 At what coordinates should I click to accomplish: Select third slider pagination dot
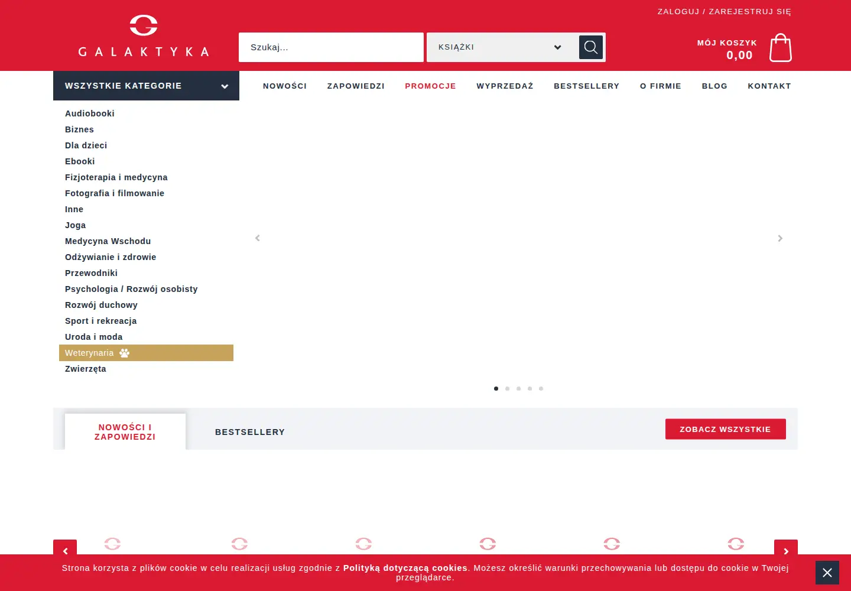518,389
